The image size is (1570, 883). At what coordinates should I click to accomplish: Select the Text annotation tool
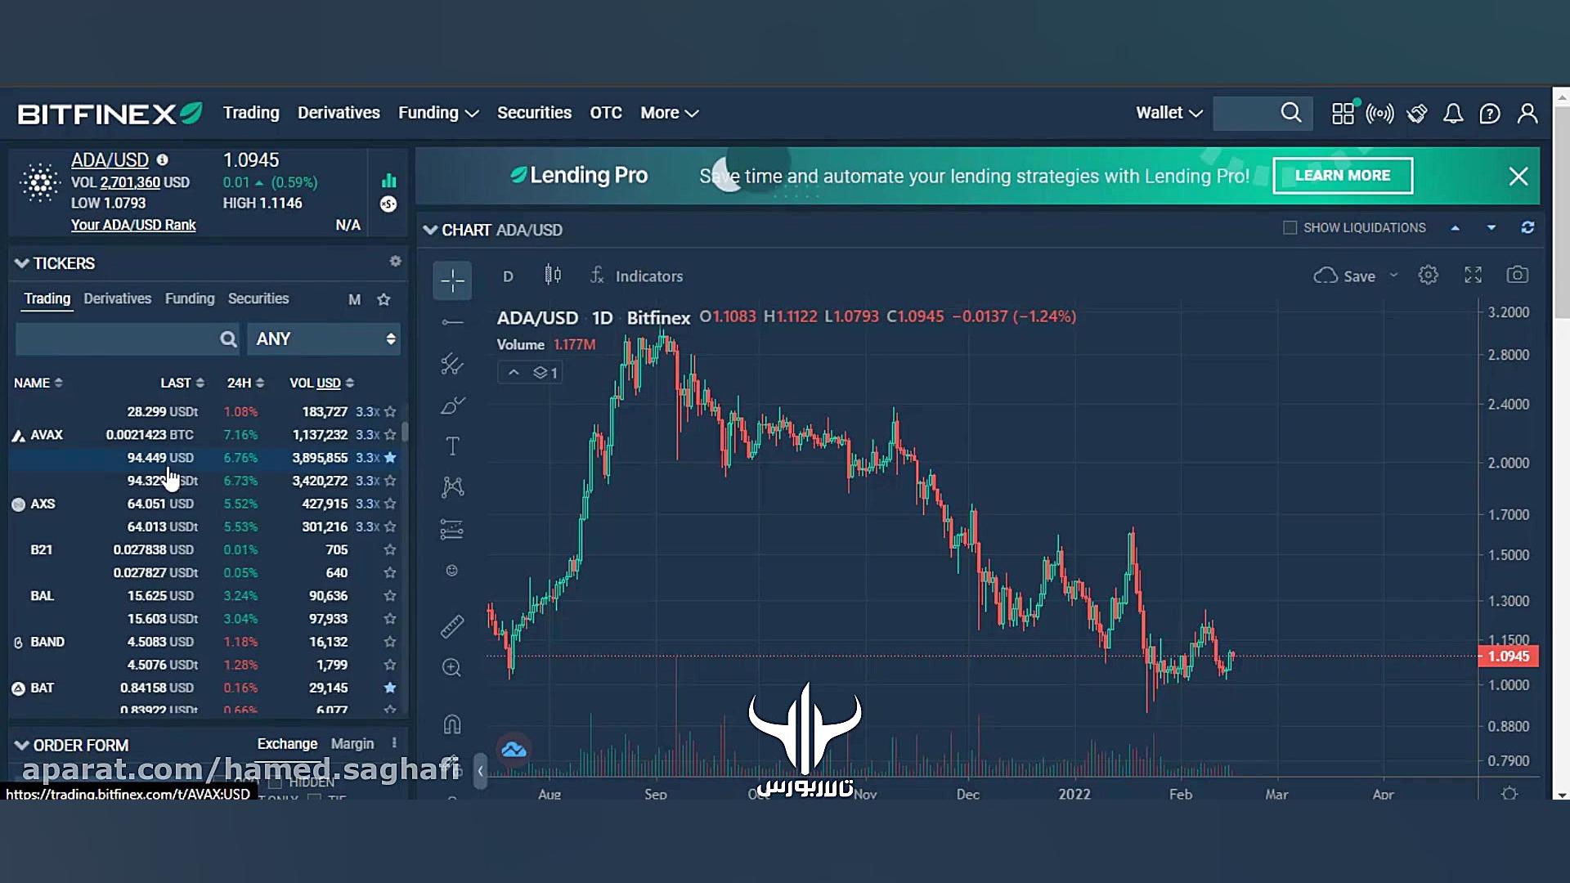click(x=452, y=446)
